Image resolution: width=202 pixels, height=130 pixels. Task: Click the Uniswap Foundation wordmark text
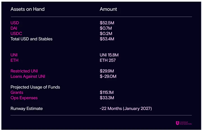[186, 123]
